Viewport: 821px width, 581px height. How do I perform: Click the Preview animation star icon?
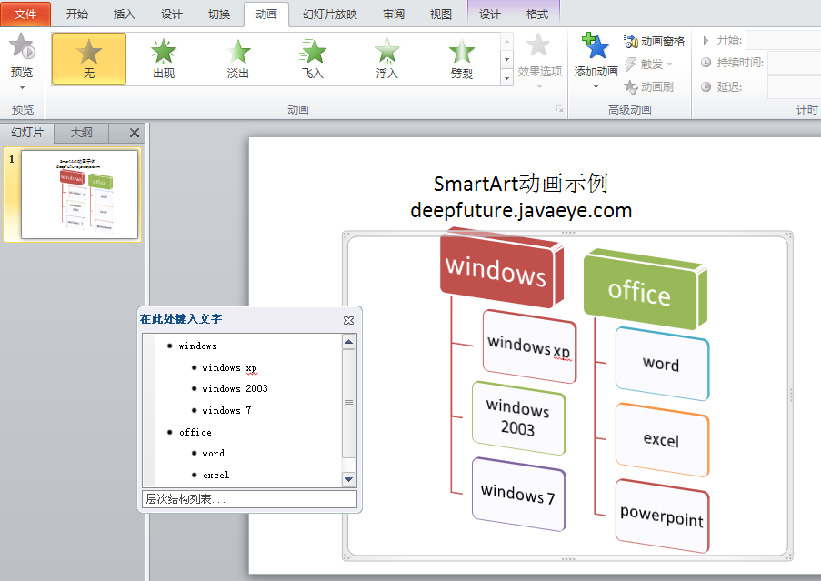coord(22,45)
